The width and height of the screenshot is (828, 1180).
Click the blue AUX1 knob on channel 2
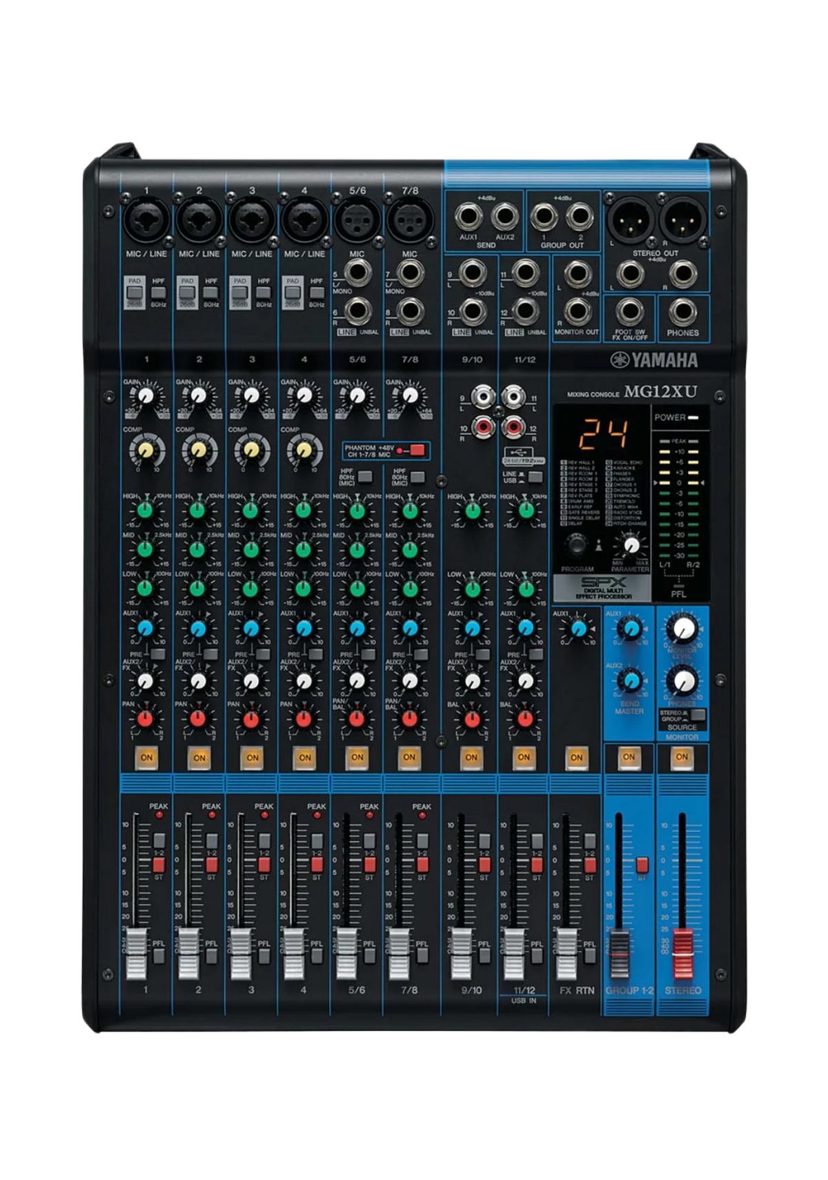[x=198, y=629]
